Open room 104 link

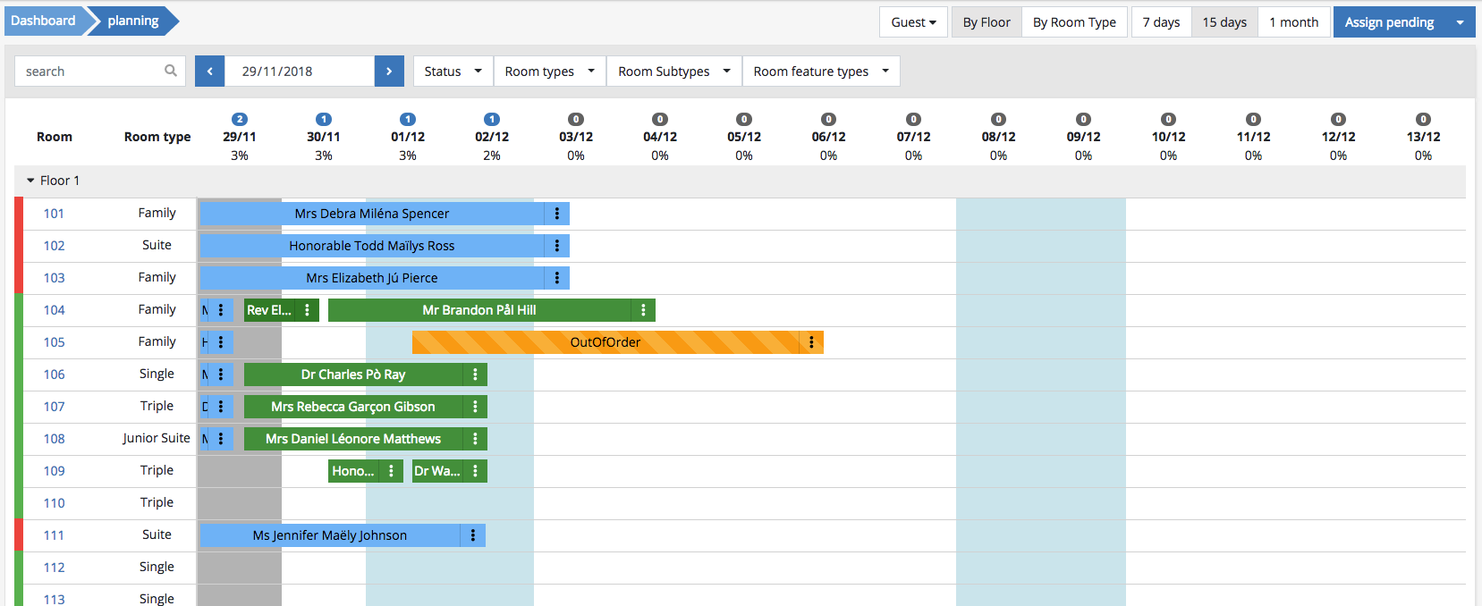(x=54, y=310)
